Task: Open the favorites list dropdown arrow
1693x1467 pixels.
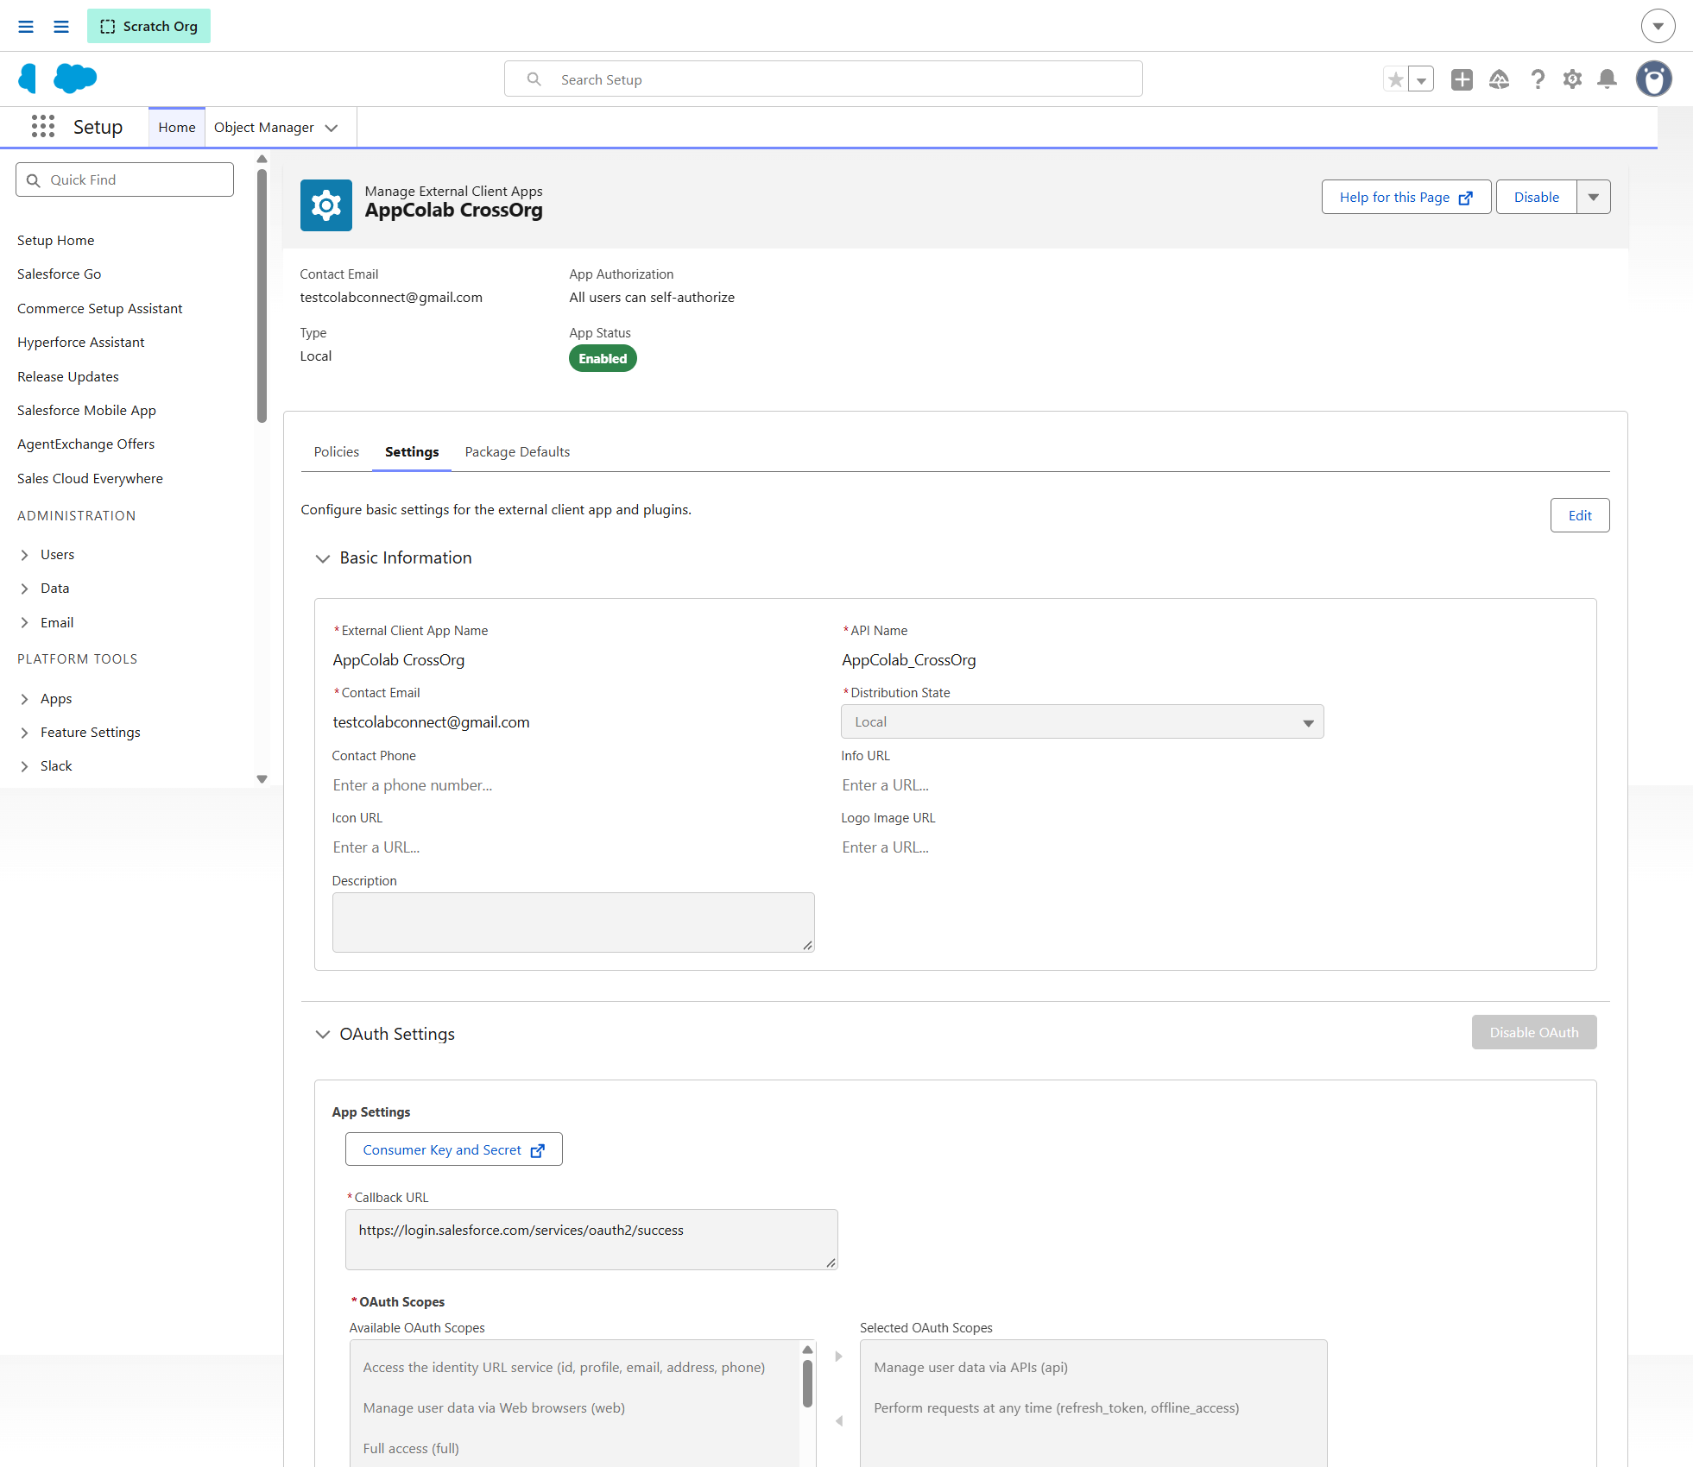Action: coord(1421,79)
